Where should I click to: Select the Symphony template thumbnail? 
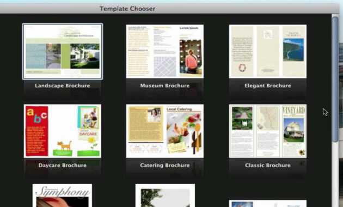tap(63, 196)
